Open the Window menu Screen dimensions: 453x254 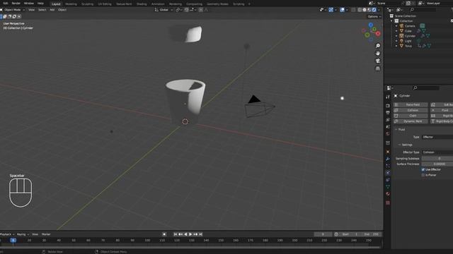coord(28,4)
